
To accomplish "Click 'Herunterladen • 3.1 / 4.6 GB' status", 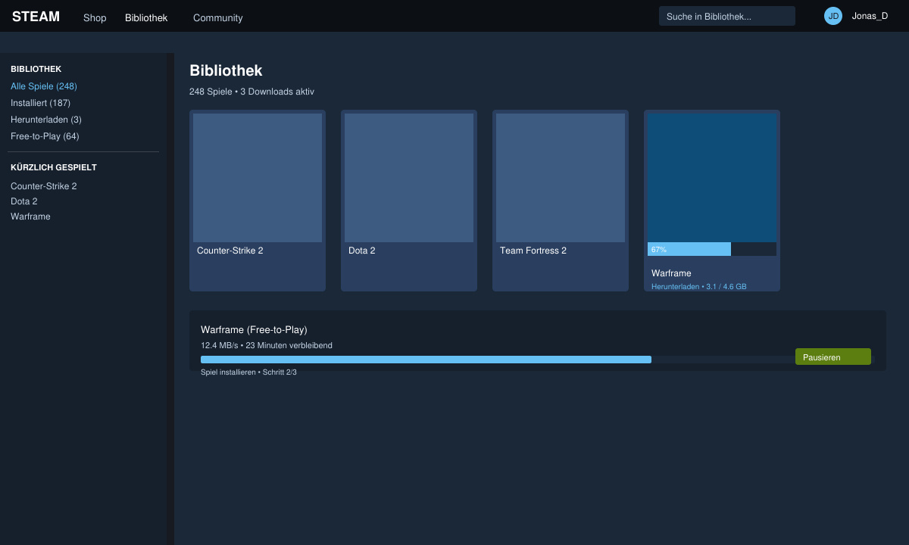I will pyautogui.click(x=699, y=287).
